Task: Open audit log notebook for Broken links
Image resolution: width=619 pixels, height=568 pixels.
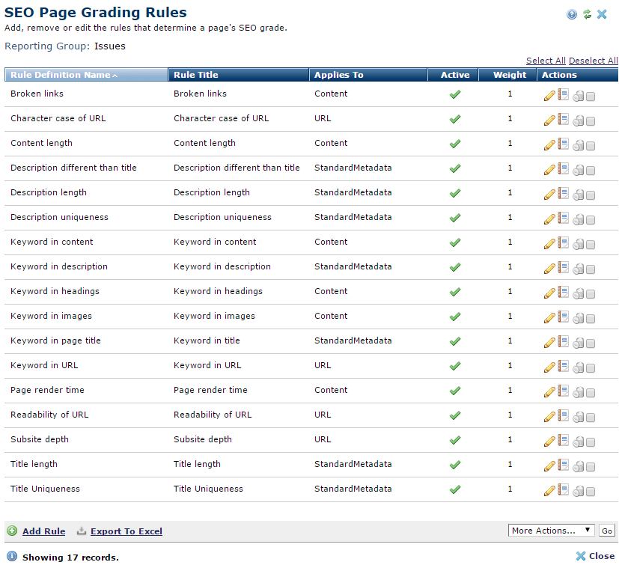Action: pos(564,95)
